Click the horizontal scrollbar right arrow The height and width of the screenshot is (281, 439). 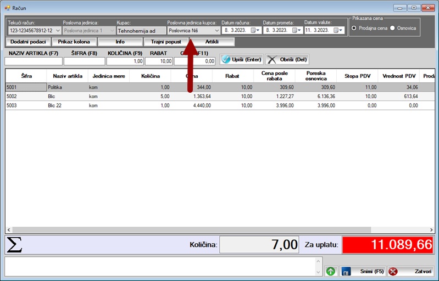tap(431, 230)
